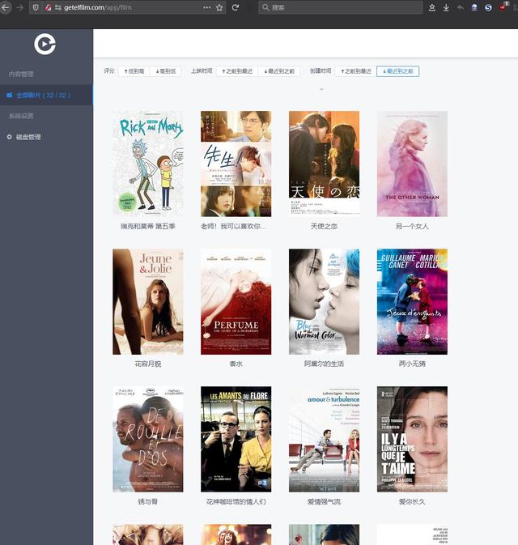
Task: Open the 天使の恋 poster
Action: pos(324,164)
